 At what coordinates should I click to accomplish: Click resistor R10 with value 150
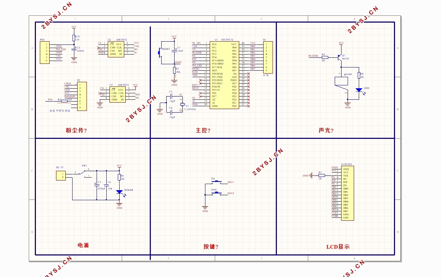74,38
